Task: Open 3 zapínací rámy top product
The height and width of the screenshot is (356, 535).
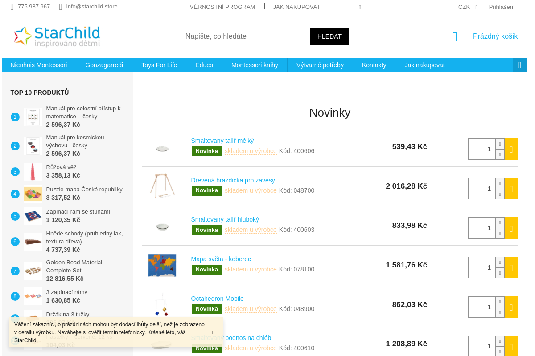Action: click(67, 292)
